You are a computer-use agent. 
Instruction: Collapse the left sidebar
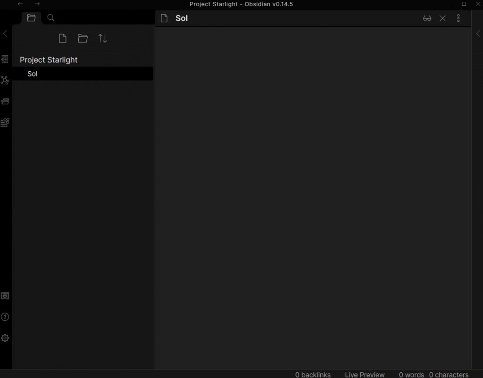5,34
